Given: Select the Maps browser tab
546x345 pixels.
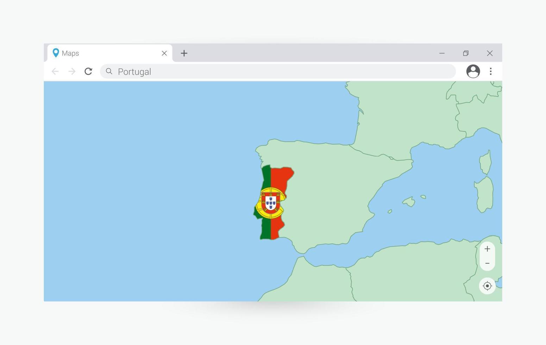Looking at the screenshot, I should (x=110, y=53).
